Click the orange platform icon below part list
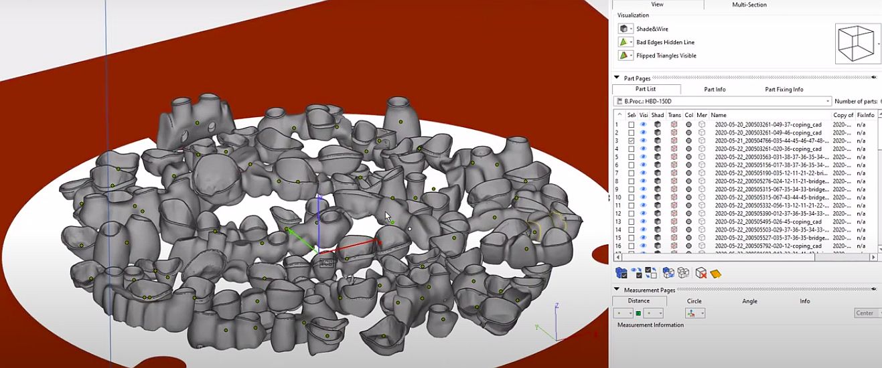The width and height of the screenshot is (882, 368). click(715, 273)
